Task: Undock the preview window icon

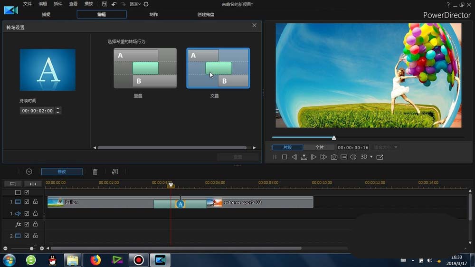Action: point(380,157)
